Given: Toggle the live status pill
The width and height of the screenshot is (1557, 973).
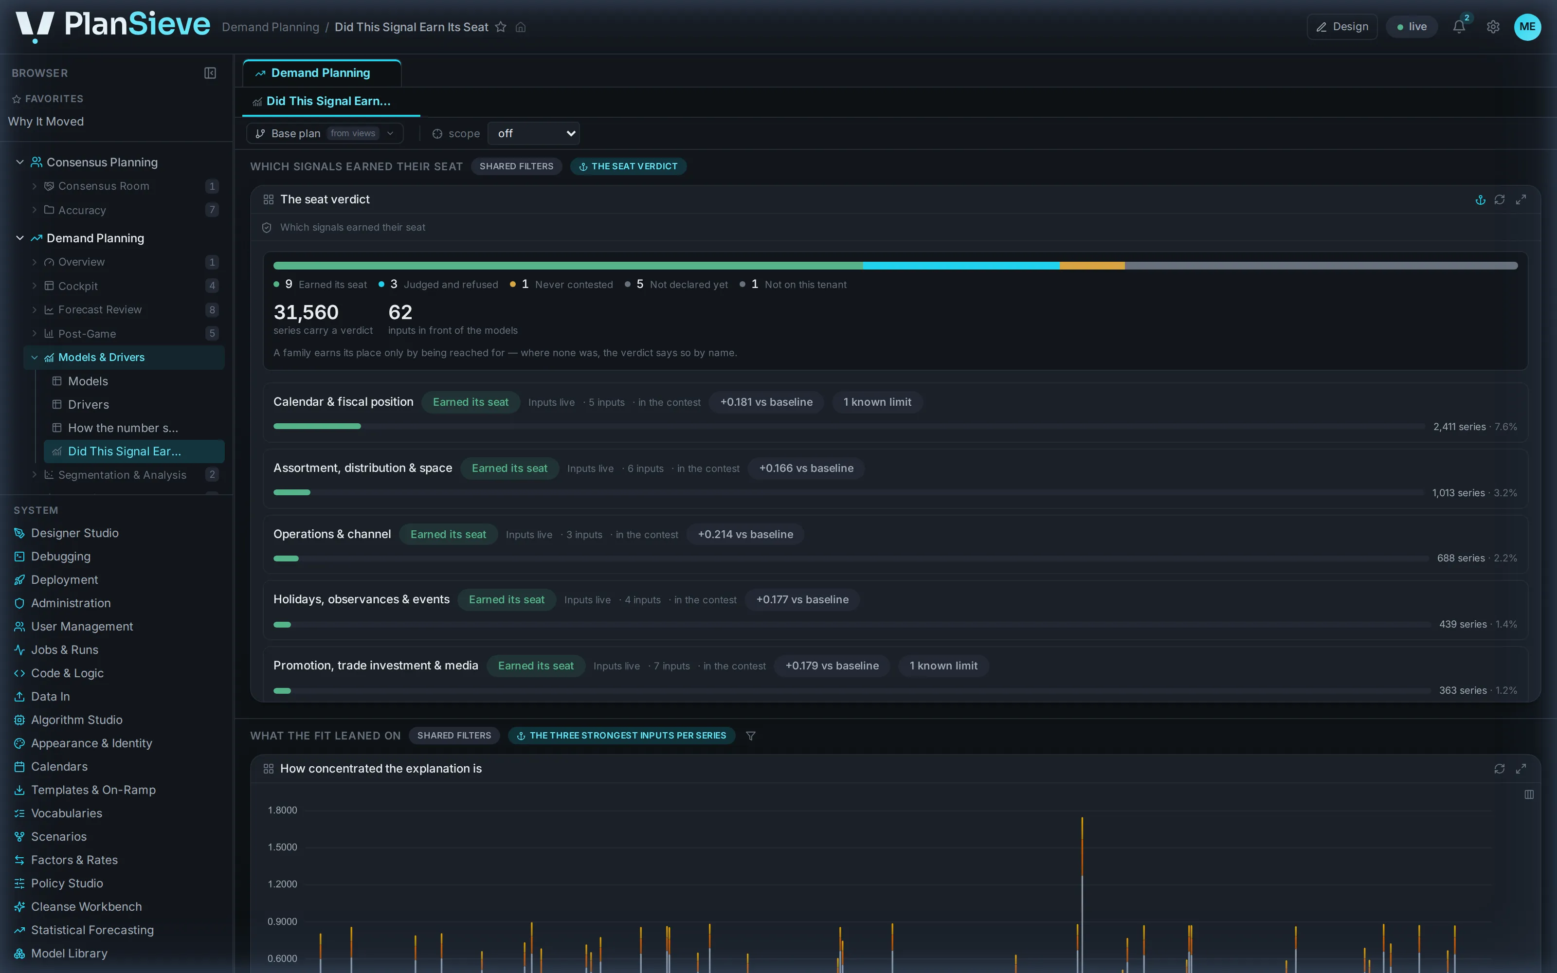Looking at the screenshot, I should tap(1412, 26).
